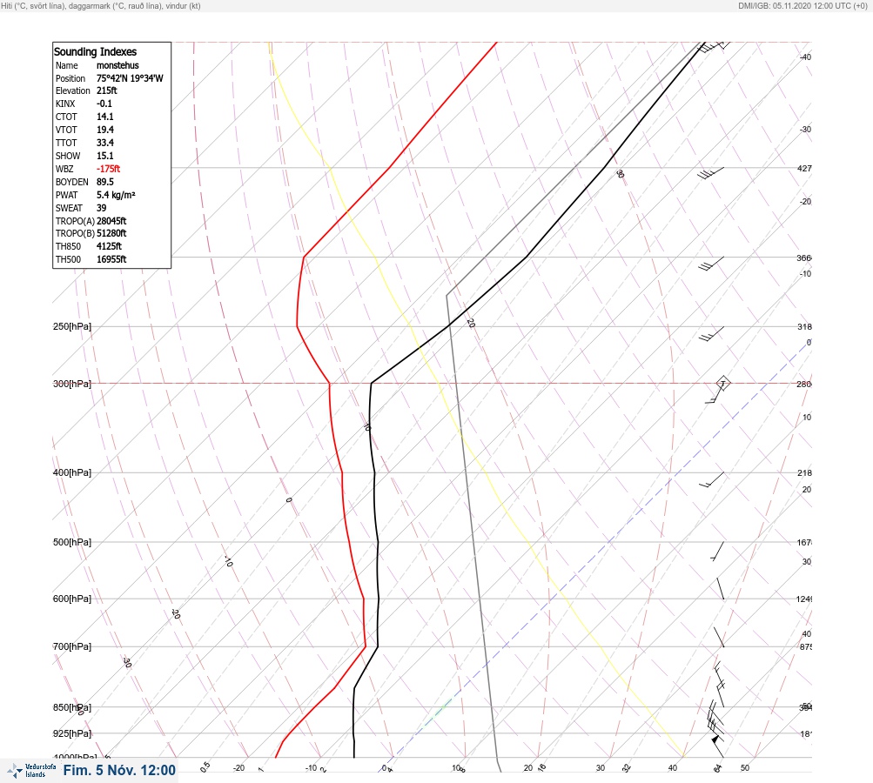Click SHOW value '15.1'

pos(104,156)
